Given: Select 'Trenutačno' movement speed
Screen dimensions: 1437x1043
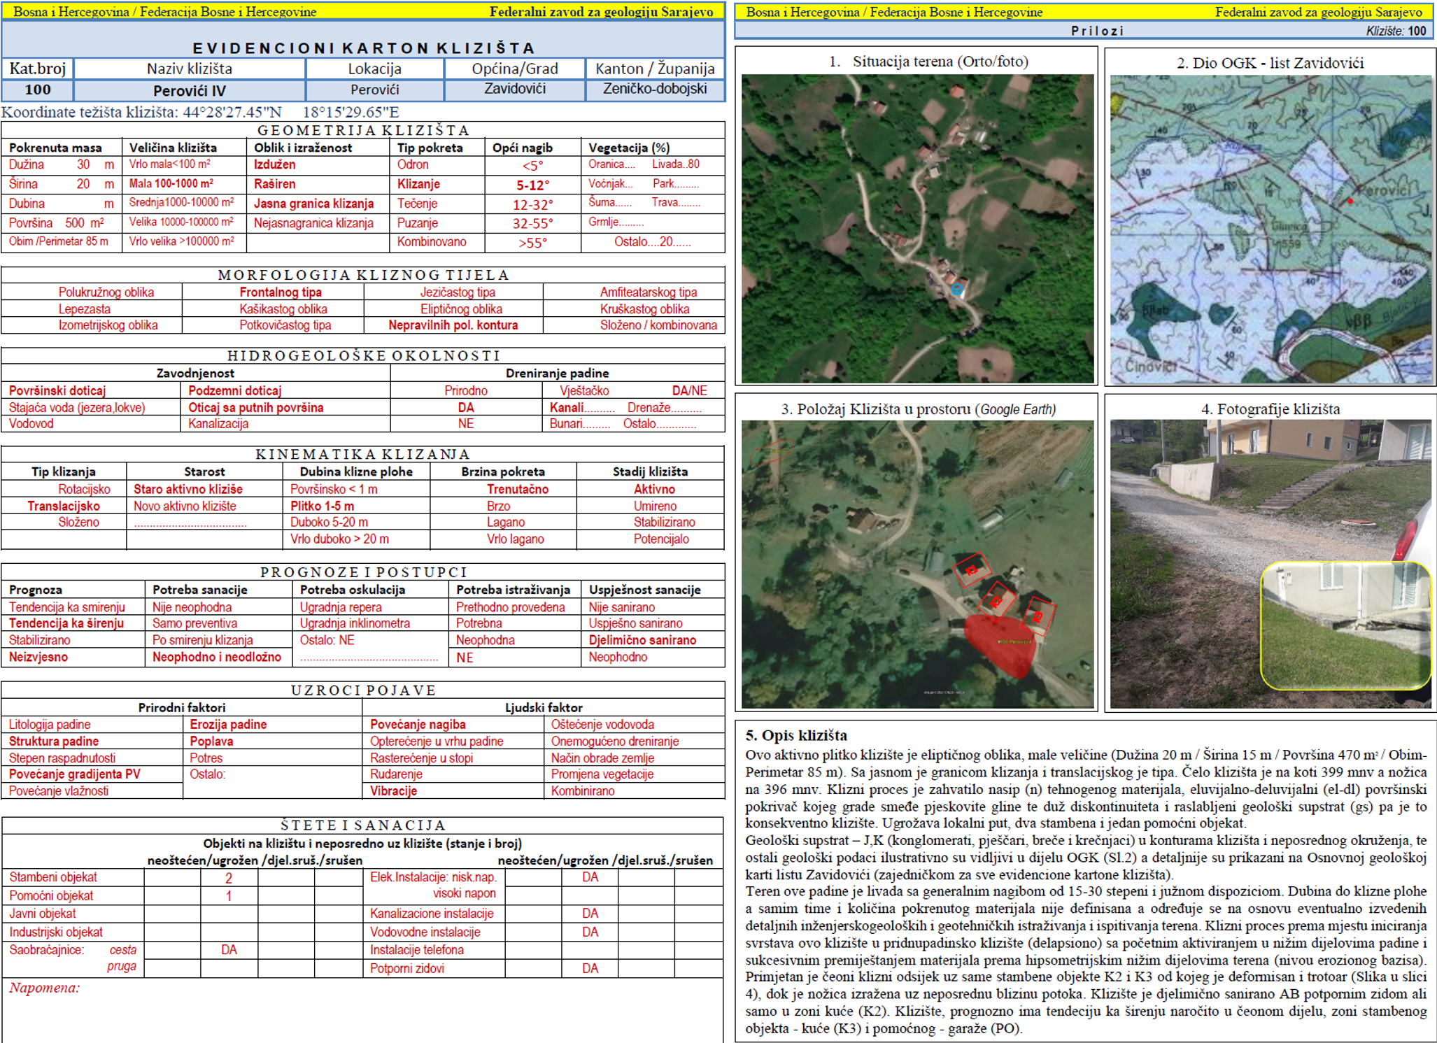Looking at the screenshot, I should (518, 489).
